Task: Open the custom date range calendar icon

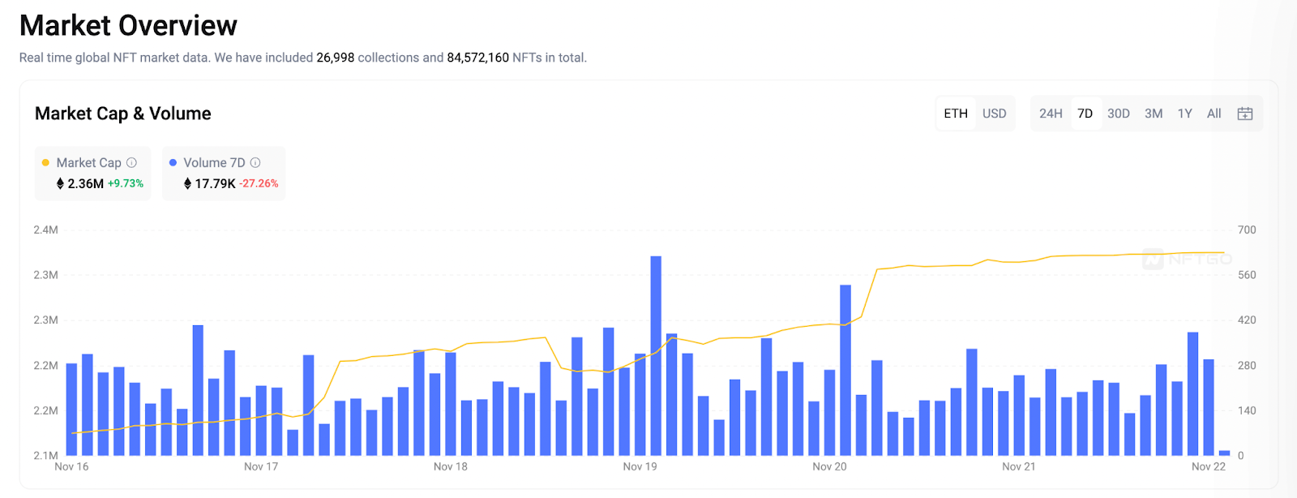Action: 1245,114
